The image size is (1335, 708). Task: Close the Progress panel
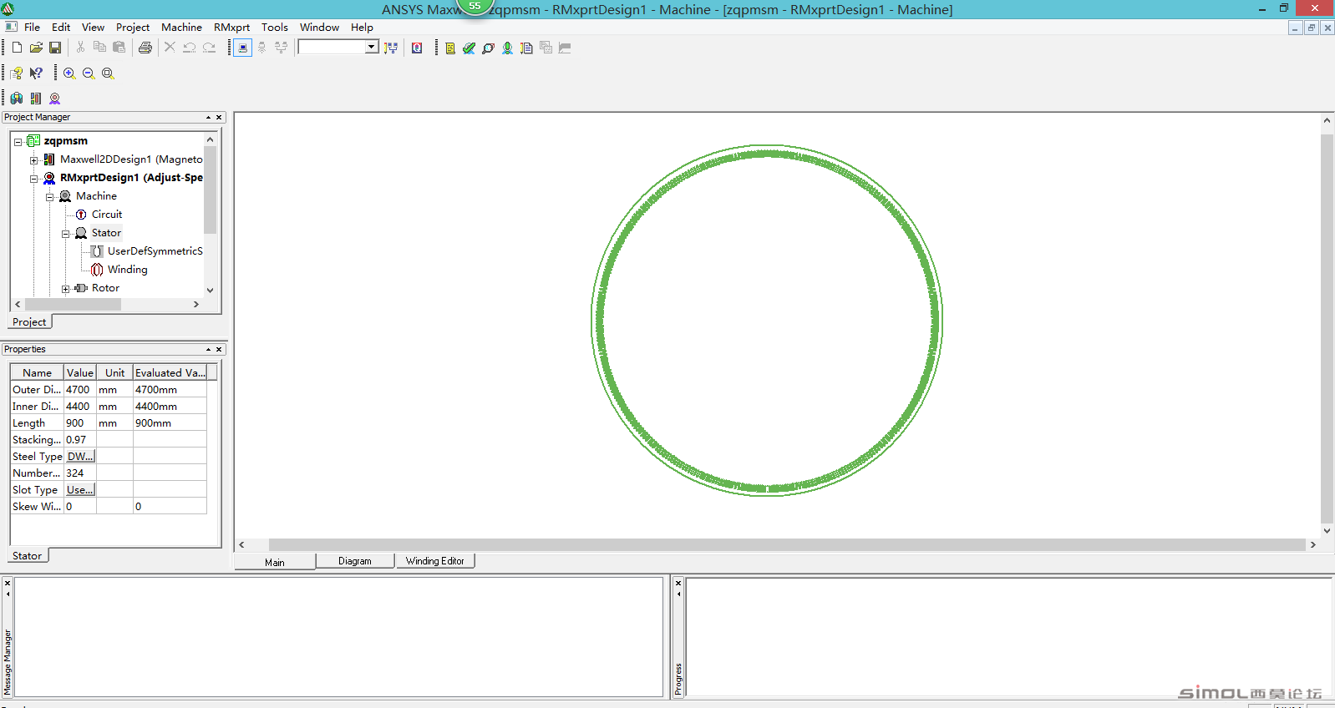point(678,583)
